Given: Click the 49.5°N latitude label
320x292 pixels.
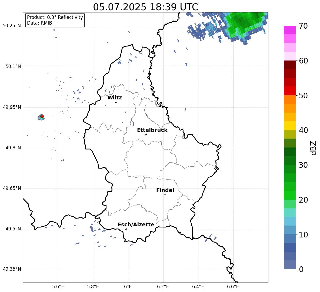Looking at the screenshot, I should point(13,229).
